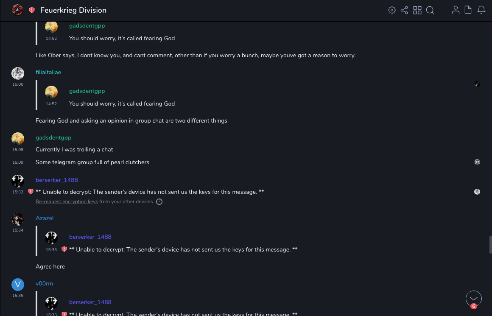Viewport: 492px width, 316px height.
Task: Click the red shield on berserker_1488's 15:33 message
Action: click(31, 192)
